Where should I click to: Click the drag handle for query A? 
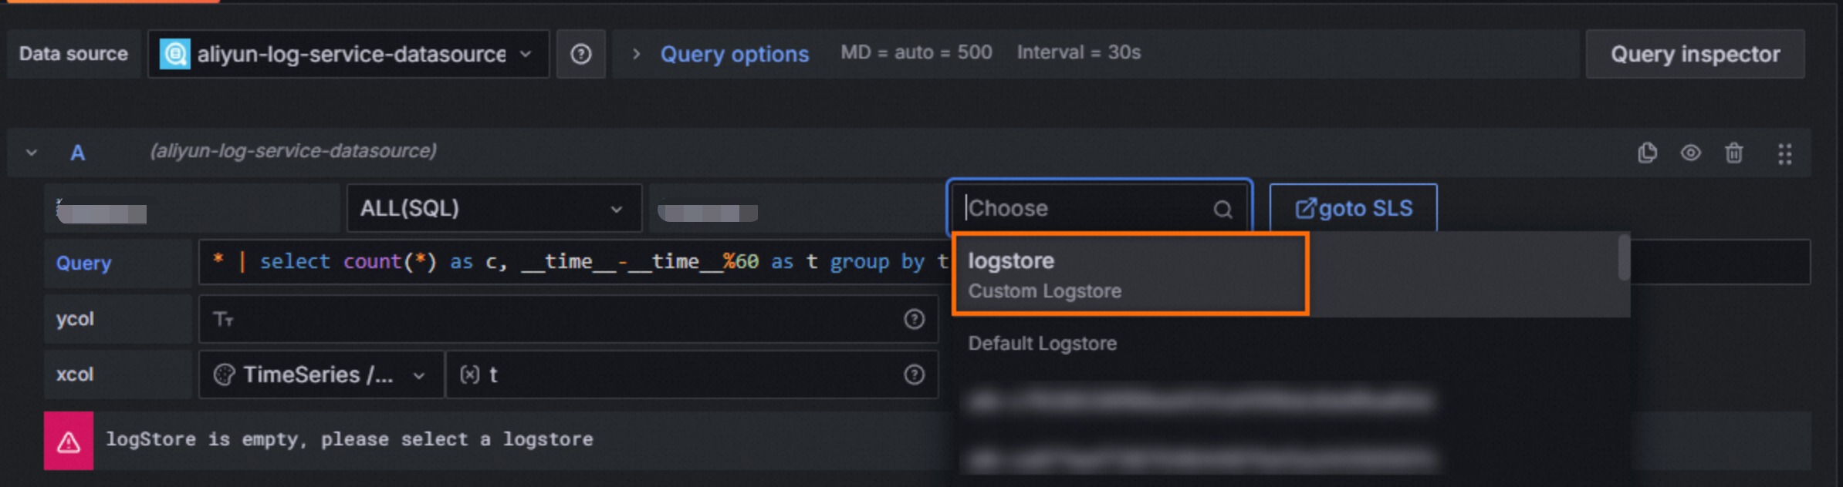pos(1784,153)
